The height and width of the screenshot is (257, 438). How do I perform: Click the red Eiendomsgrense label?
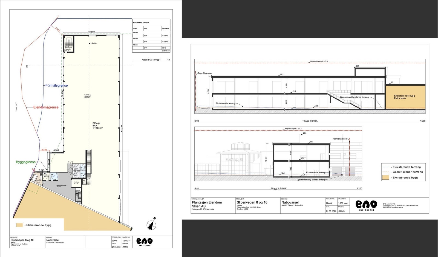[46, 107]
